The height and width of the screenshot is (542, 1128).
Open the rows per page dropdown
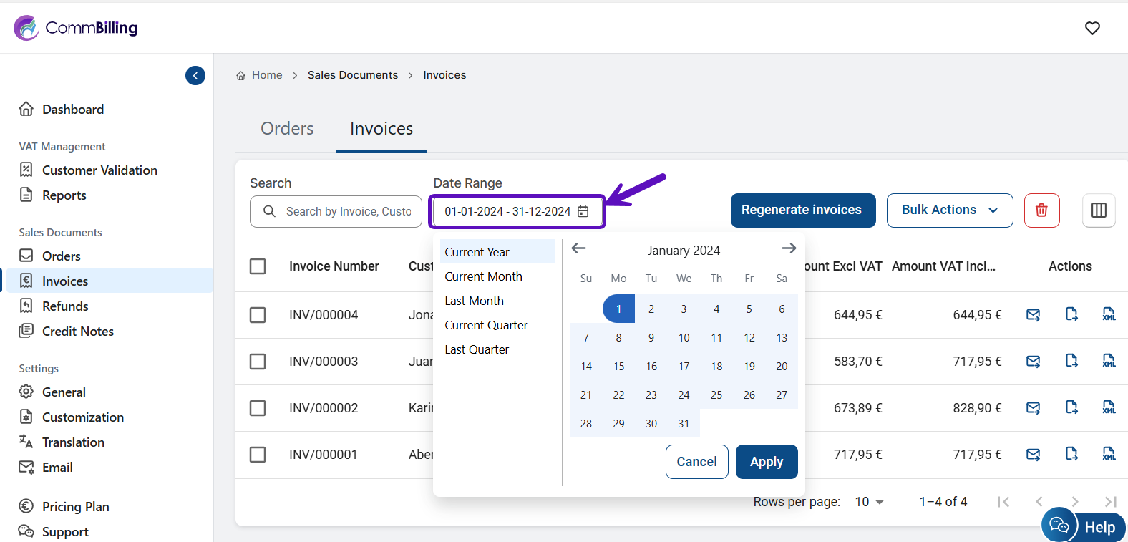coord(870,502)
